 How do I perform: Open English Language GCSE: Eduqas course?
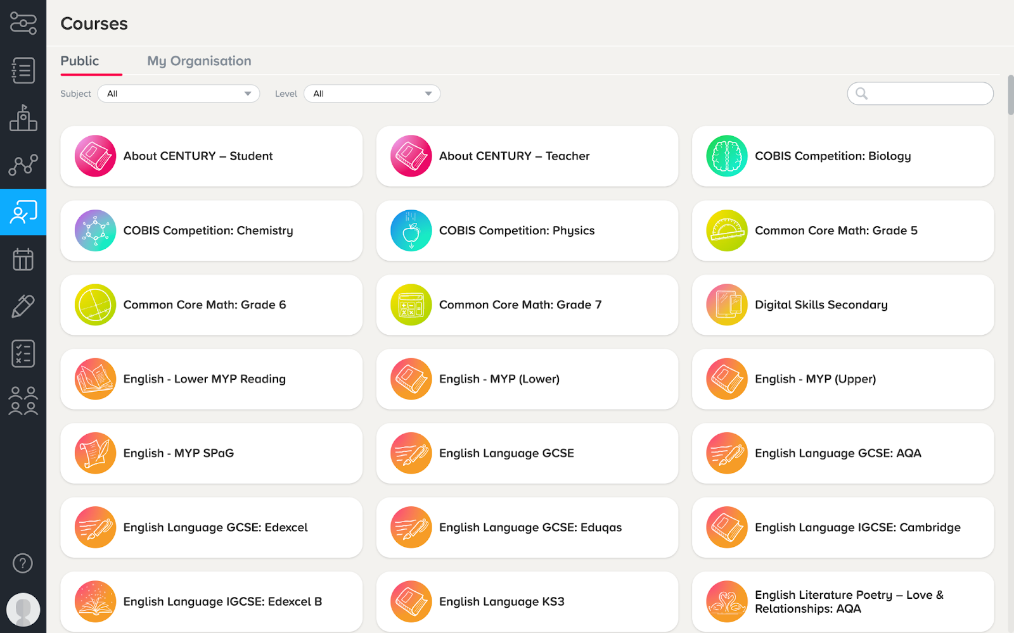point(527,527)
